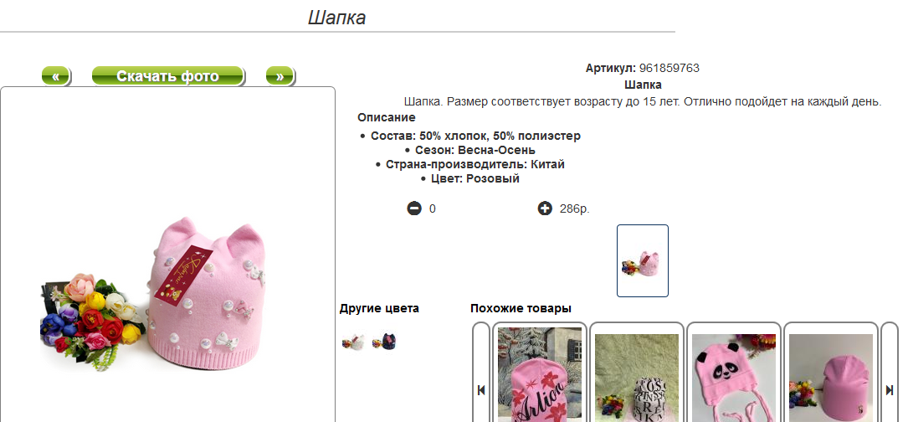This screenshot has width=908, height=422.
Task: Download photo with Скачать фото button
Action: coord(168,76)
